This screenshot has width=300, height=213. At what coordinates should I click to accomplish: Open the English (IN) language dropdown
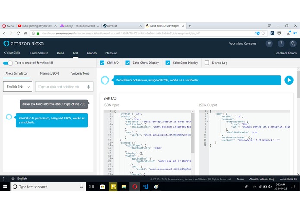(x=18, y=87)
